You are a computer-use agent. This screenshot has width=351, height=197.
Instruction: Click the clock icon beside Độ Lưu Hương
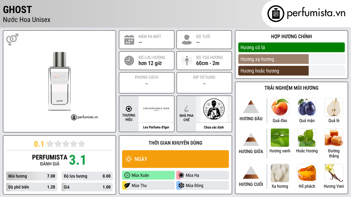tap(129, 61)
